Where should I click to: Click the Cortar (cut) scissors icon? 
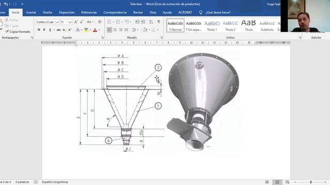[7, 20]
